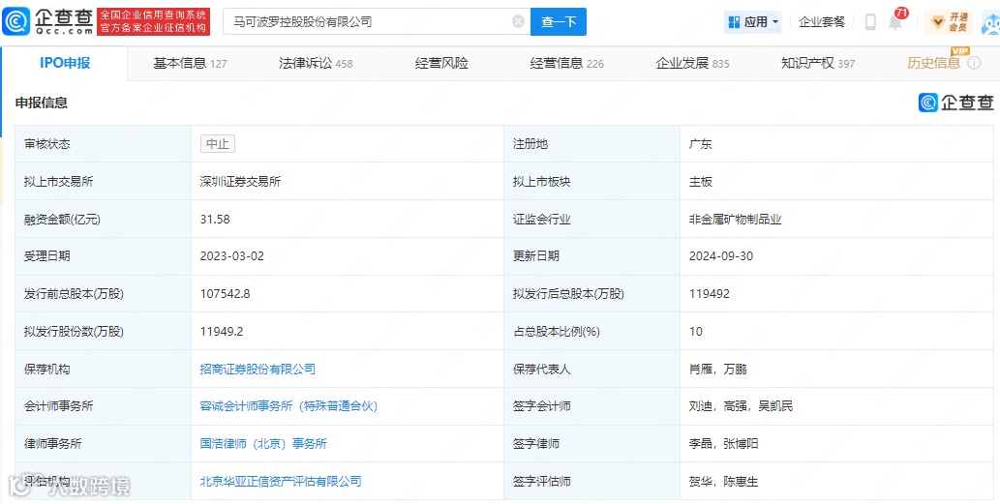Open the mobile phone icon in the header
The width and height of the screenshot is (1000, 504).
point(870,21)
